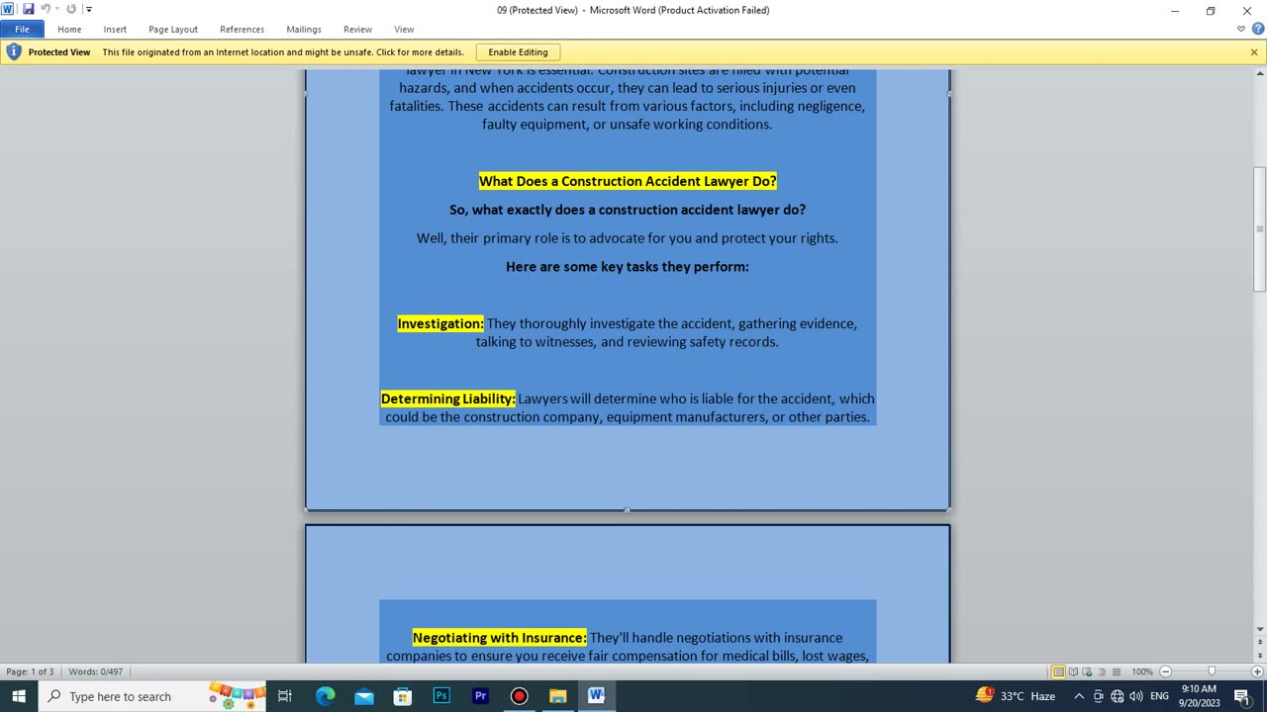The height and width of the screenshot is (712, 1267).
Task: Click 'Here are some key tasks they perform:' line
Action: click(x=628, y=266)
